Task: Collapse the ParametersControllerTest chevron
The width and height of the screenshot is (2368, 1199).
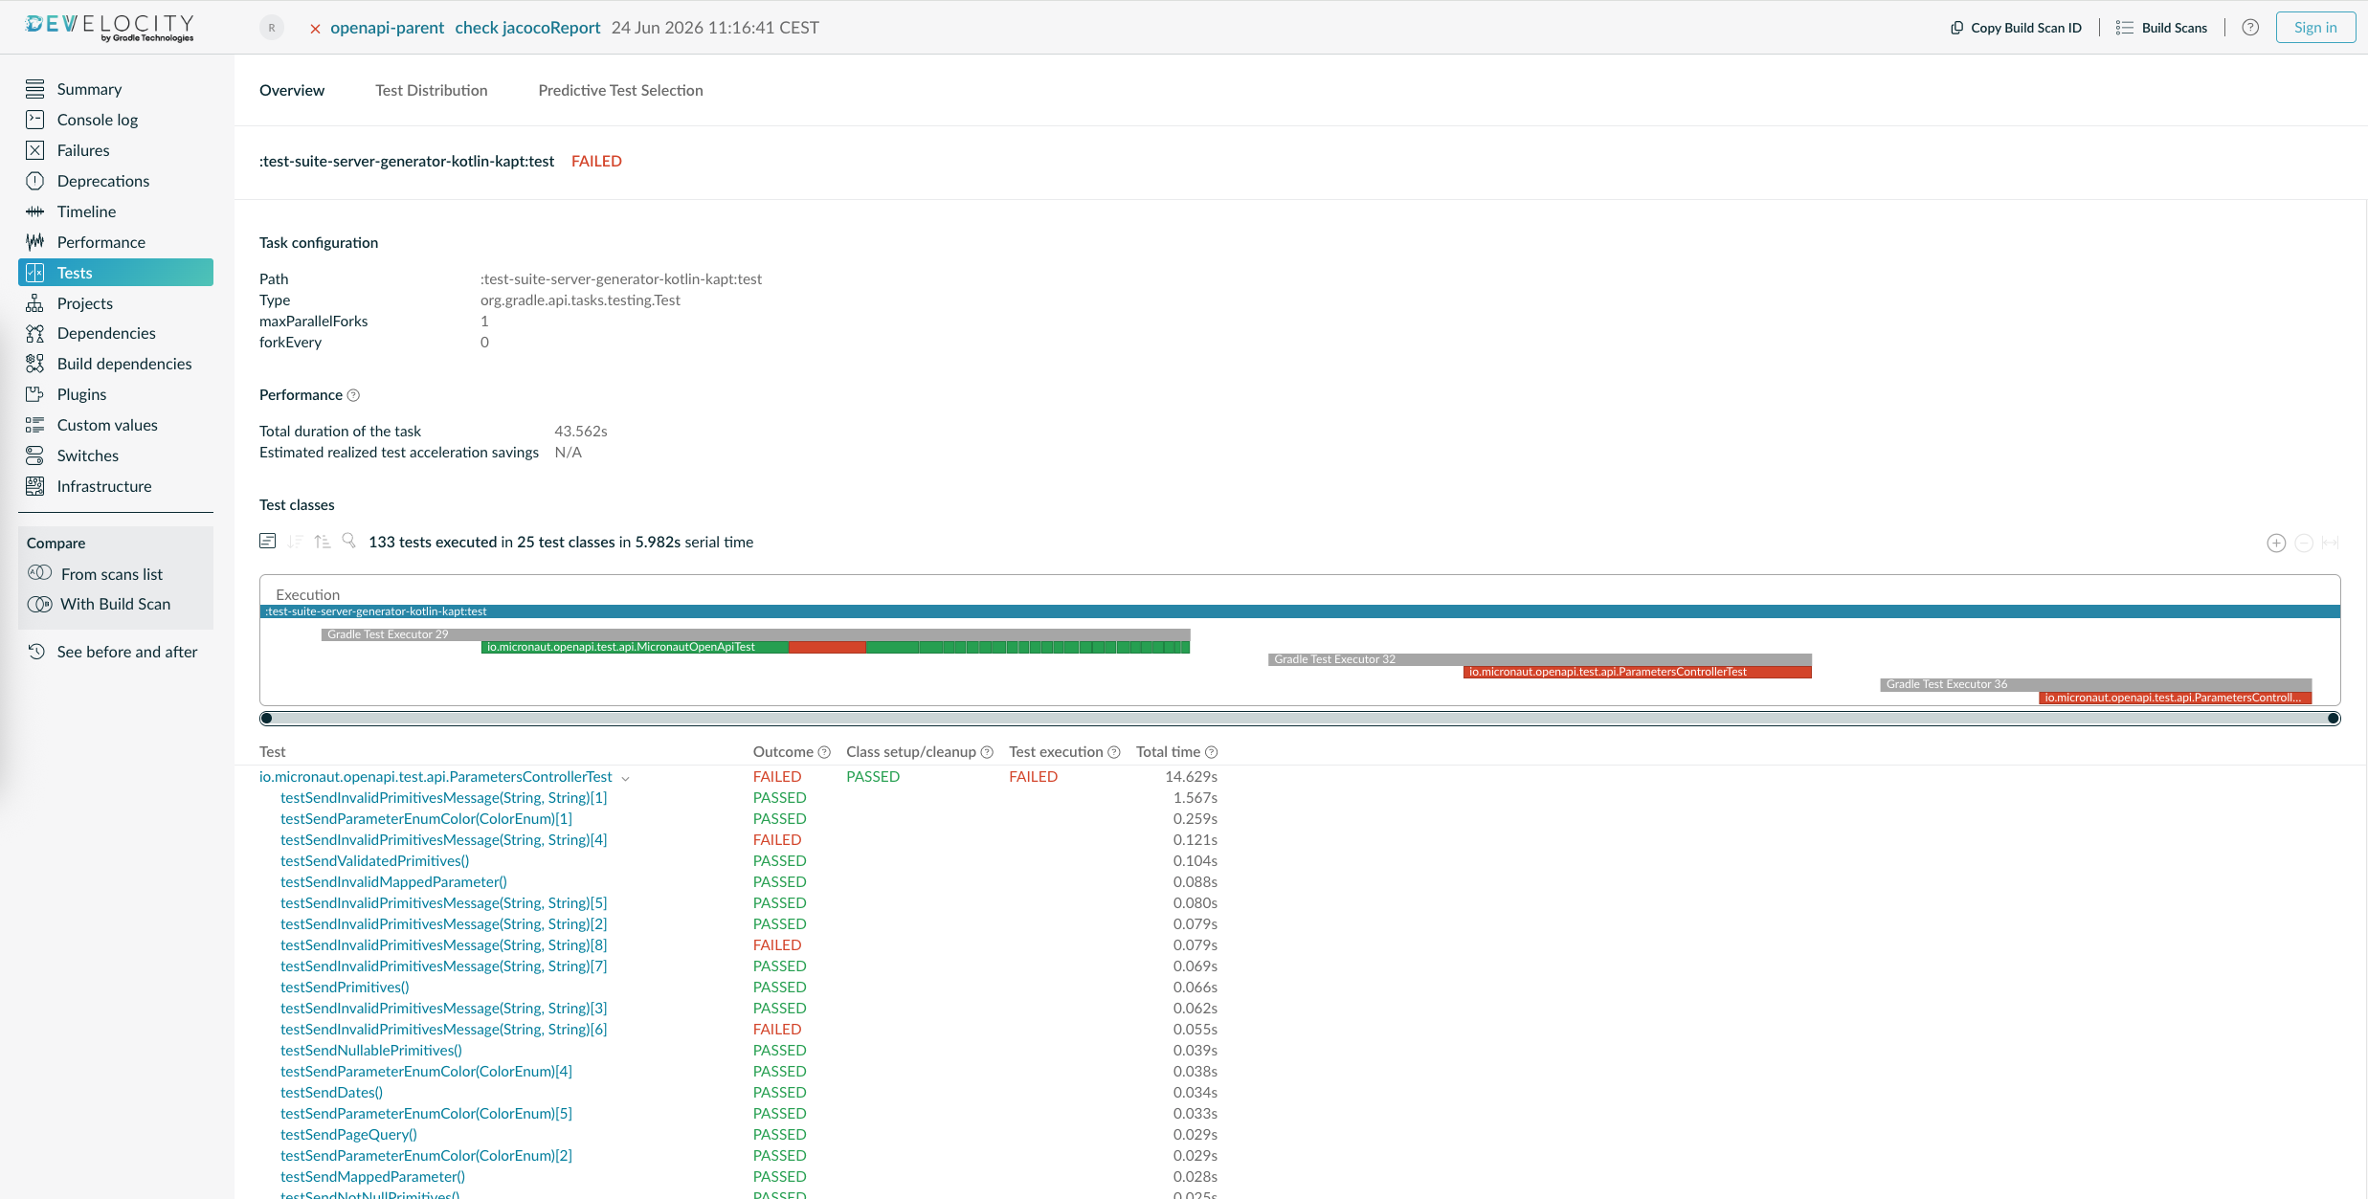Action: [x=625, y=778]
